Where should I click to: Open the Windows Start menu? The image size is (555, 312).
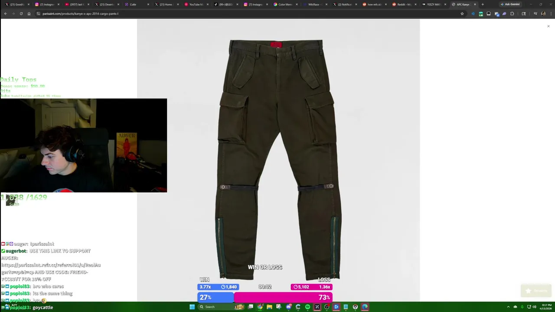click(192, 307)
